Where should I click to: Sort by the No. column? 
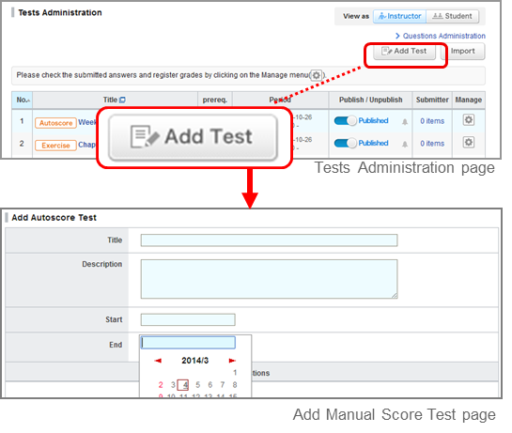point(23,100)
